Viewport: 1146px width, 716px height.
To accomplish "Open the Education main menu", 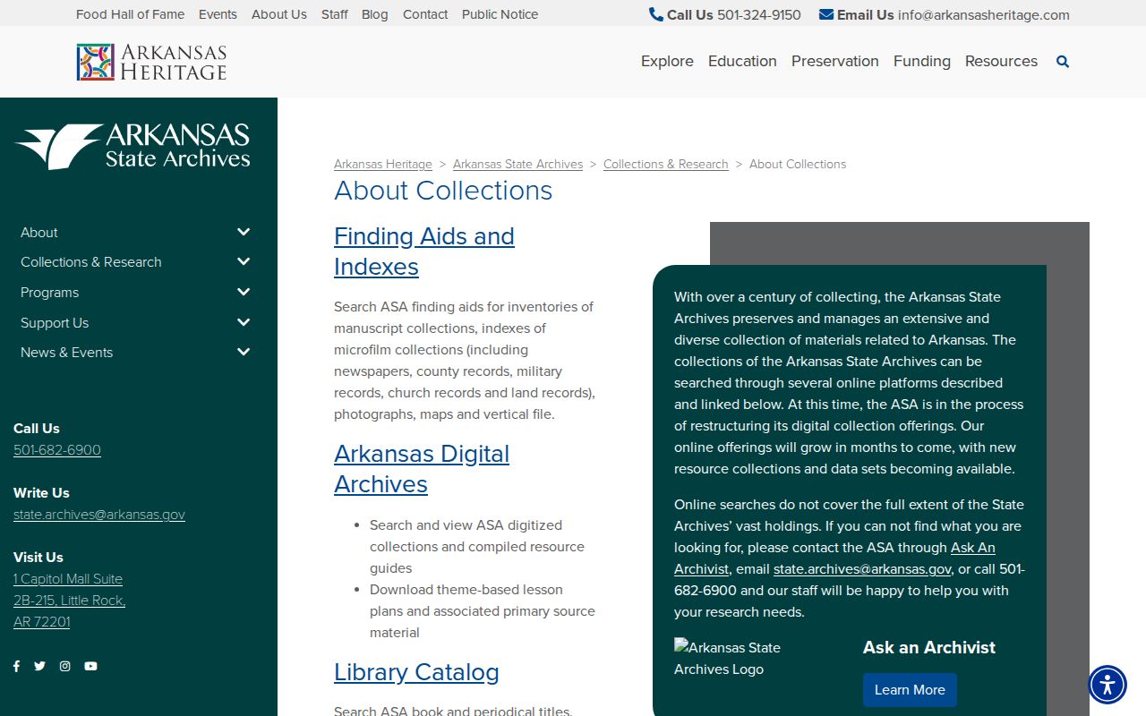I will pyautogui.click(x=742, y=61).
